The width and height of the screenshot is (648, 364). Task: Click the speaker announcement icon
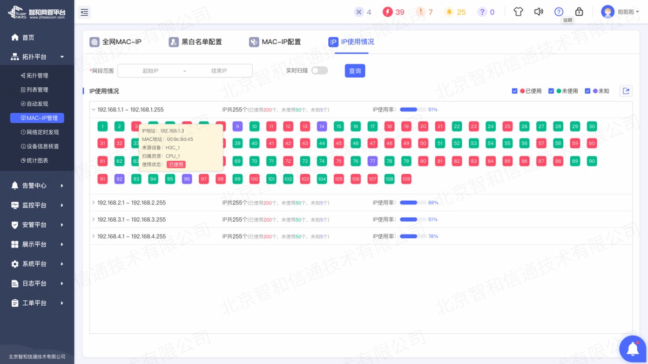pyautogui.click(x=538, y=11)
